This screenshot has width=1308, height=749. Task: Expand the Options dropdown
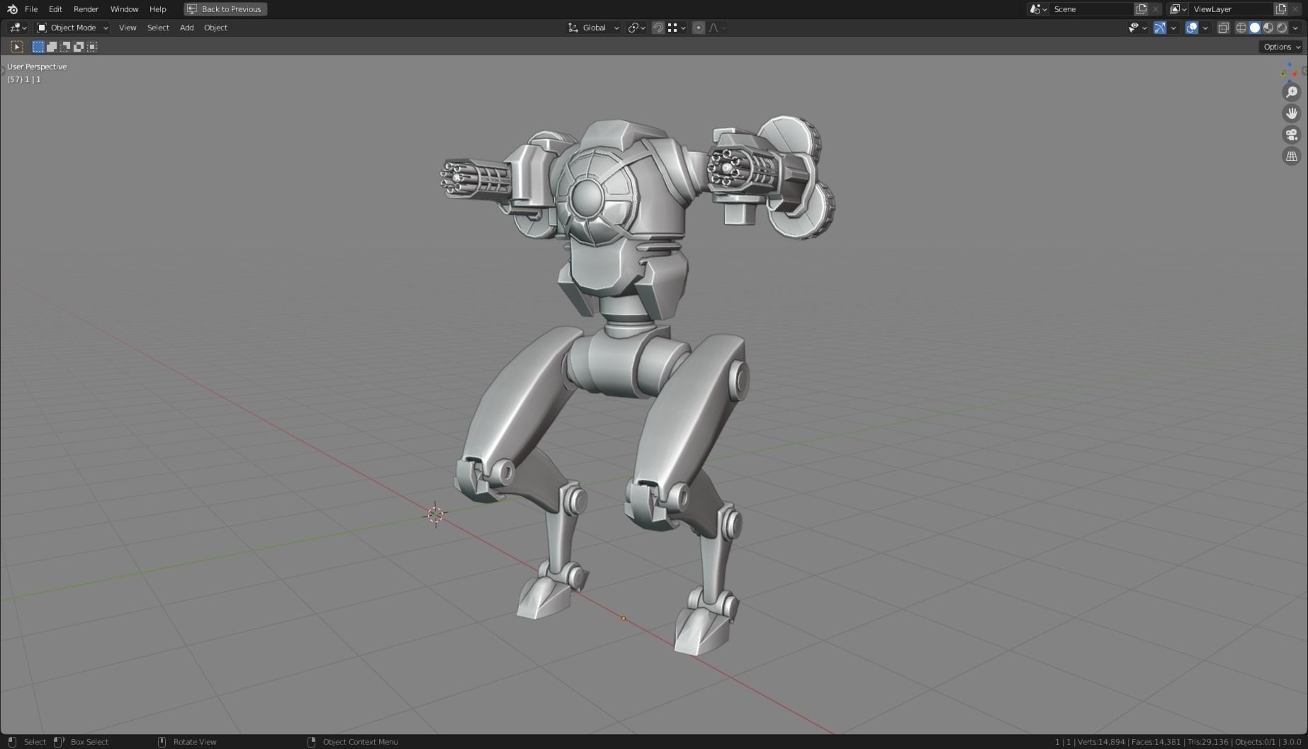click(x=1282, y=47)
